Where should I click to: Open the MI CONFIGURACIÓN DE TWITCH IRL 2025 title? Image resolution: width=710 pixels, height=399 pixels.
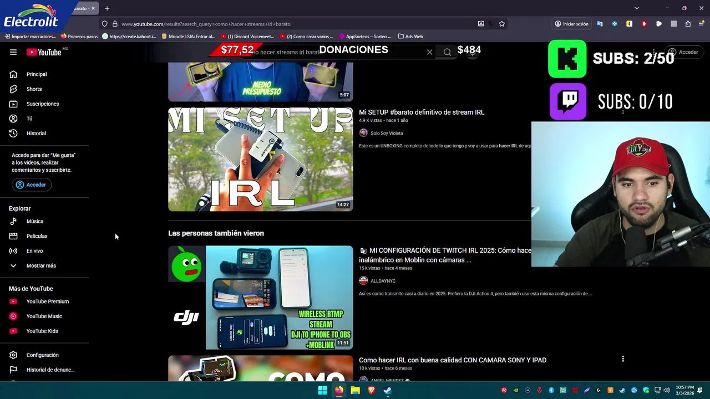[445, 255]
